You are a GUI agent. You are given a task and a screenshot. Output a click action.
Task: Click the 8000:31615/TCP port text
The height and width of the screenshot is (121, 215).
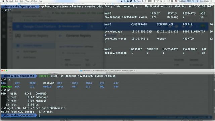[194, 32]
